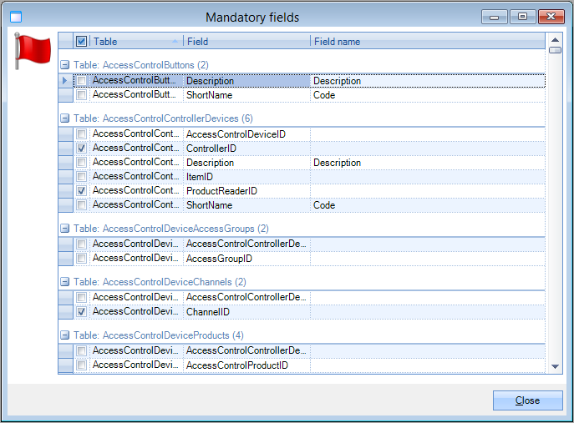Uncheck the ControllerID field checkbox
The height and width of the screenshot is (423, 574).
tap(81, 148)
